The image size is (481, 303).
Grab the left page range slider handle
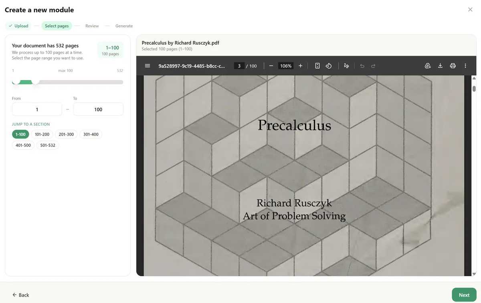(x=16, y=81)
